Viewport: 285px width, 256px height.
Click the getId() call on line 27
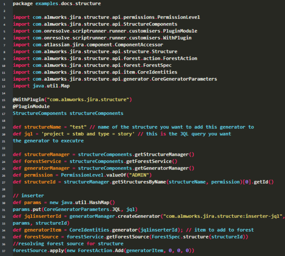264,182
